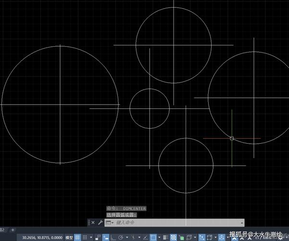
Task: Click the infer constraints icon
Action: pos(98,237)
